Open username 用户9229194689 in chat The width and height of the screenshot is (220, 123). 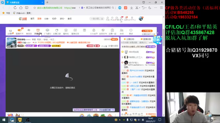(x=137, y=71)
